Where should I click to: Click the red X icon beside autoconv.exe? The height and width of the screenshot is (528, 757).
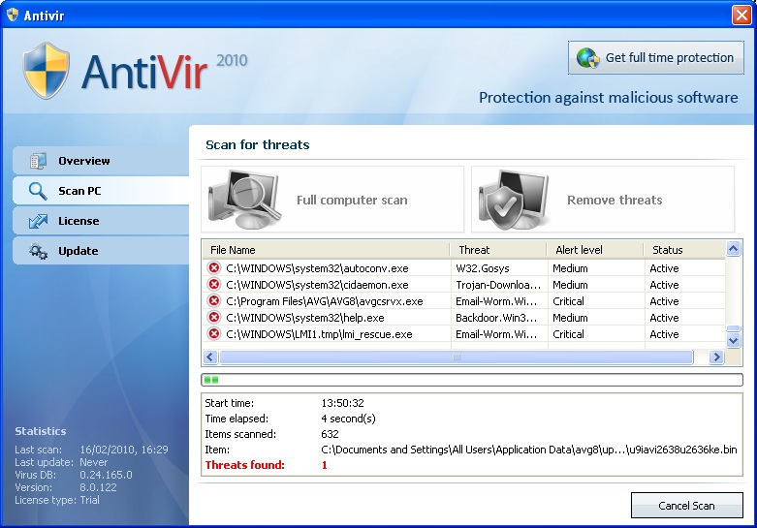coord(214,267)
